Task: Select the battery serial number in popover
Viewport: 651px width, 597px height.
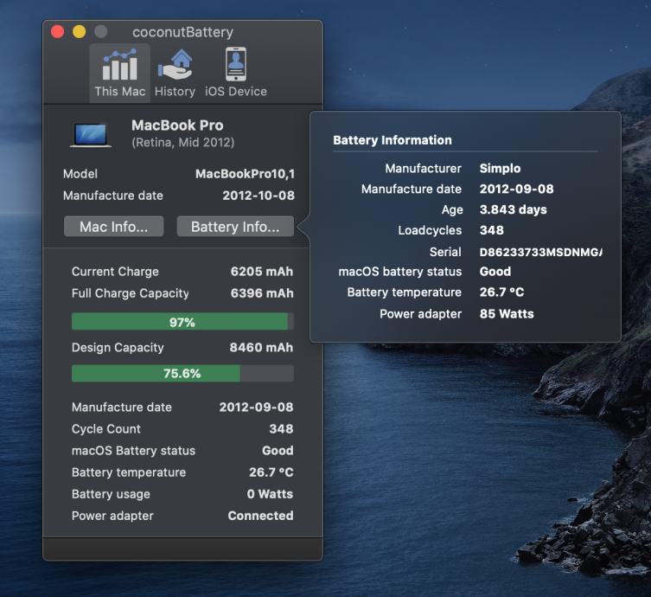Action: (540, 252)
